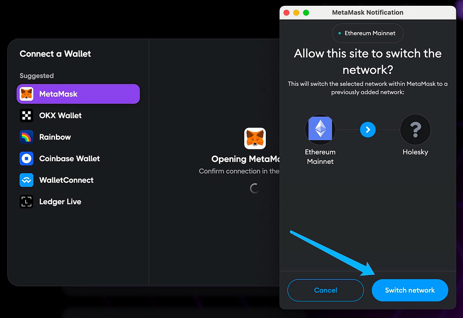Click the OKX Wallet checkerboard icon
The image size is (463, 318).
click(x=26, y=115)
